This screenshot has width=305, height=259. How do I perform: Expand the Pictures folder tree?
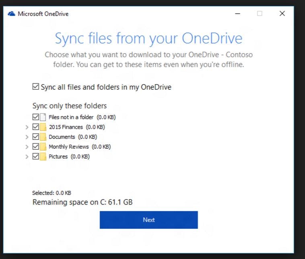click(27, 157)
